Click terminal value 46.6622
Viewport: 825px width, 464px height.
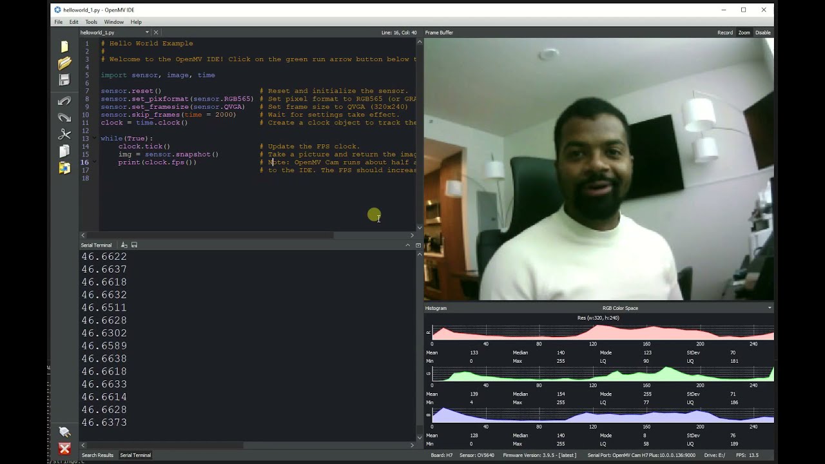coord(104,256)
